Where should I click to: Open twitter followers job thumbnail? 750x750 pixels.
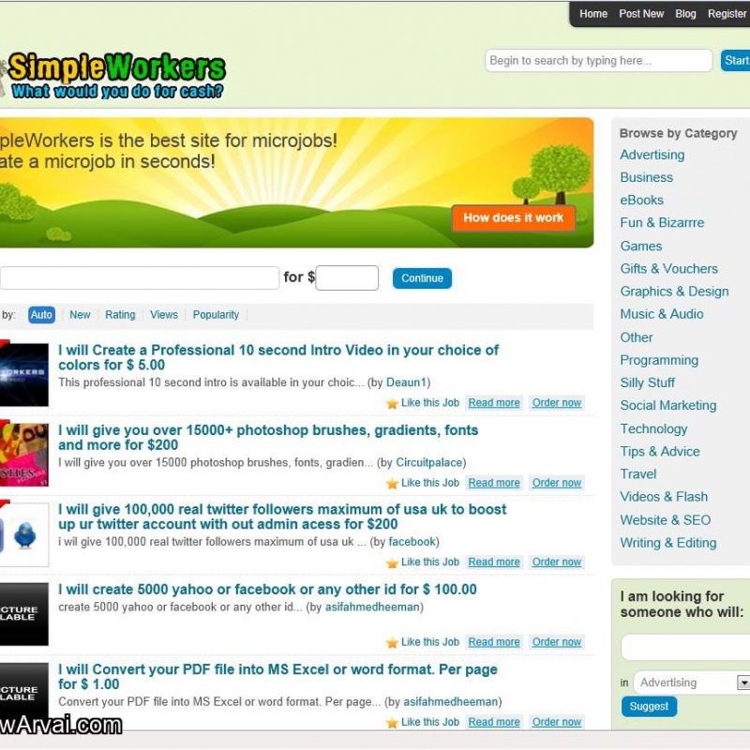pos(23,535)
